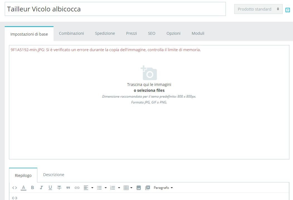
Task: Open the Paragrafo format dropdown
Action: (x=163, y=188)
